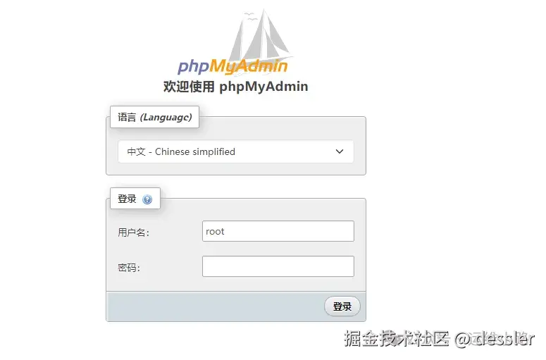546x360 pixels.
Task: Open the language list via its chevron arrow
Action: click(340, 151)
